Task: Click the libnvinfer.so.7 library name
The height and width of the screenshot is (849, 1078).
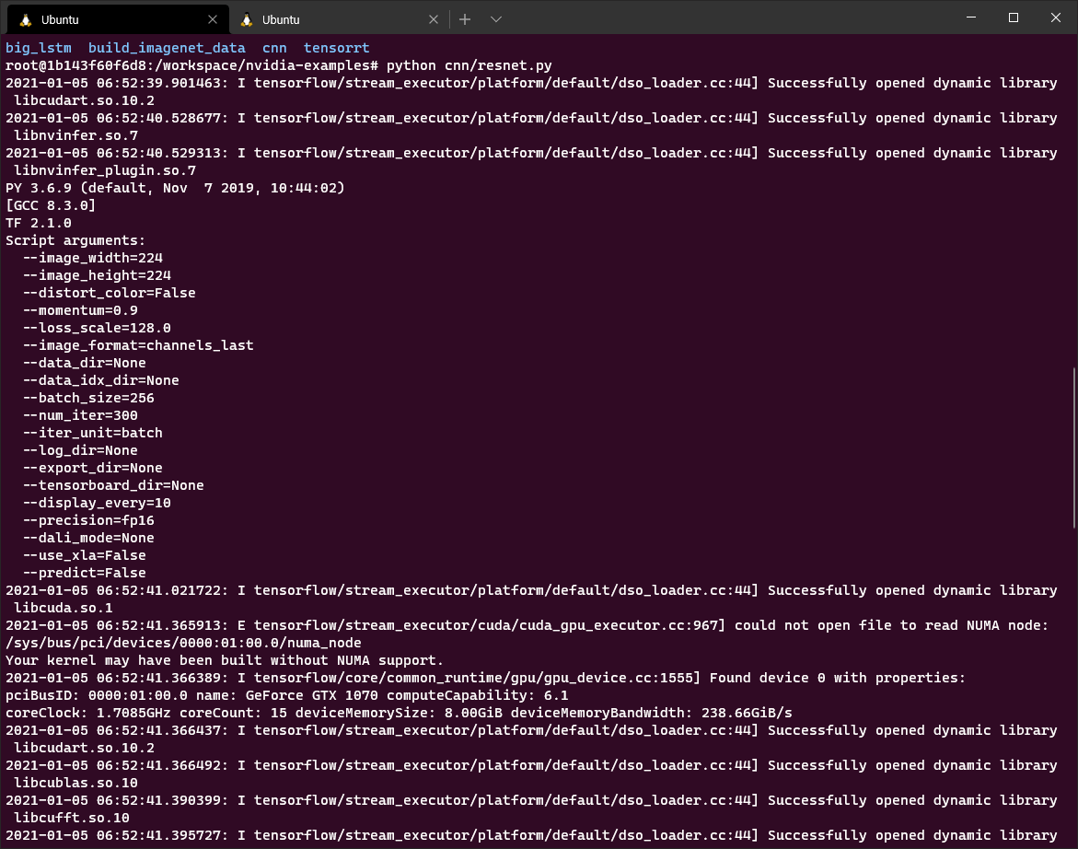Action: click(x=76, y=135)
